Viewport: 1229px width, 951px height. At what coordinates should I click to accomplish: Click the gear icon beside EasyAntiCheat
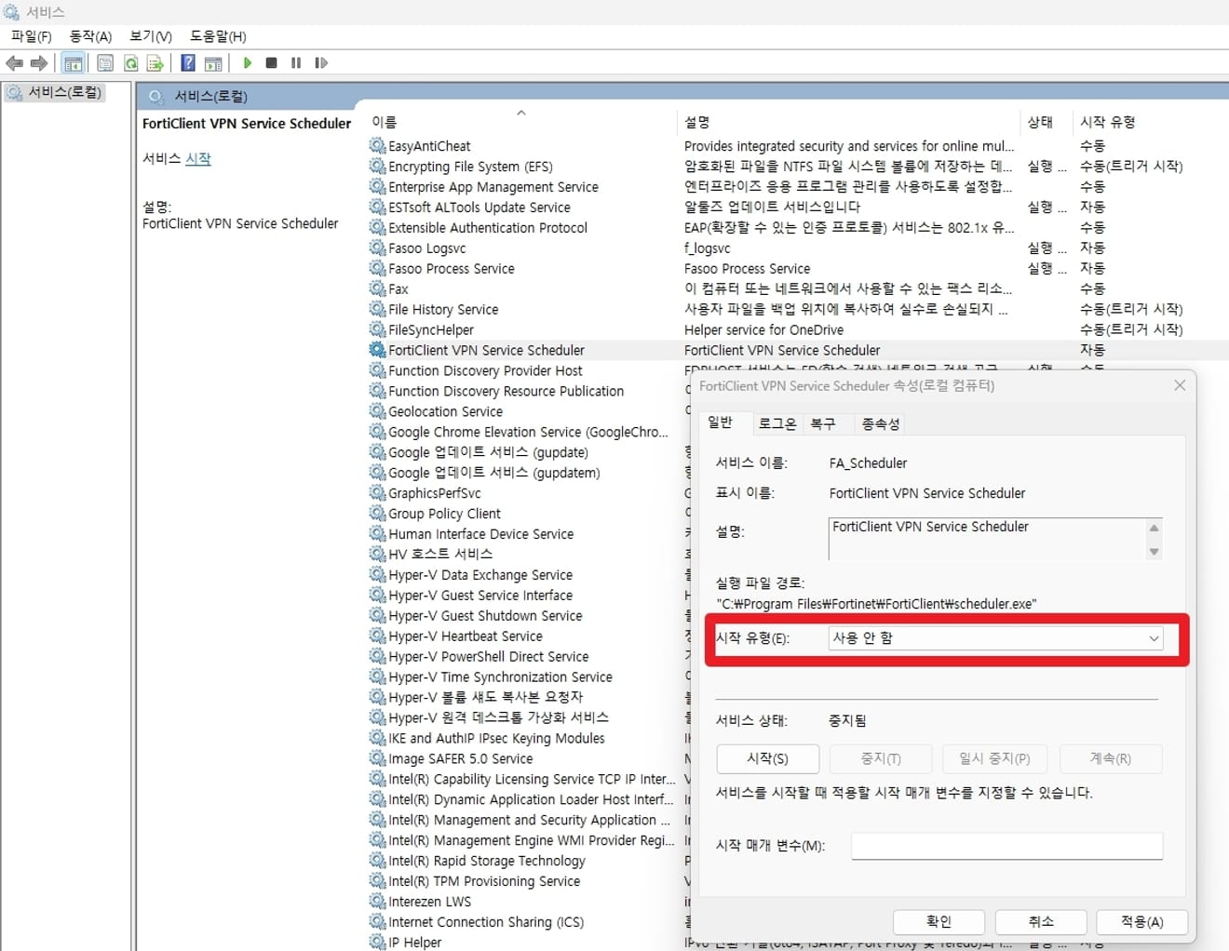(377, 146)
